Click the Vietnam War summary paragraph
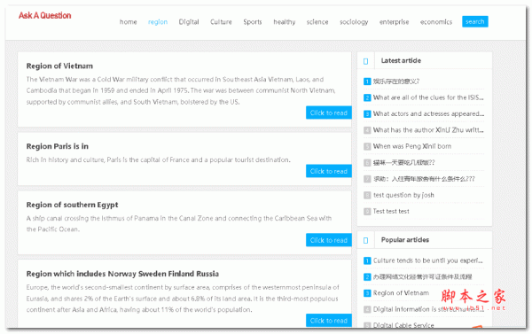532x334 pixels. [181, 90]
